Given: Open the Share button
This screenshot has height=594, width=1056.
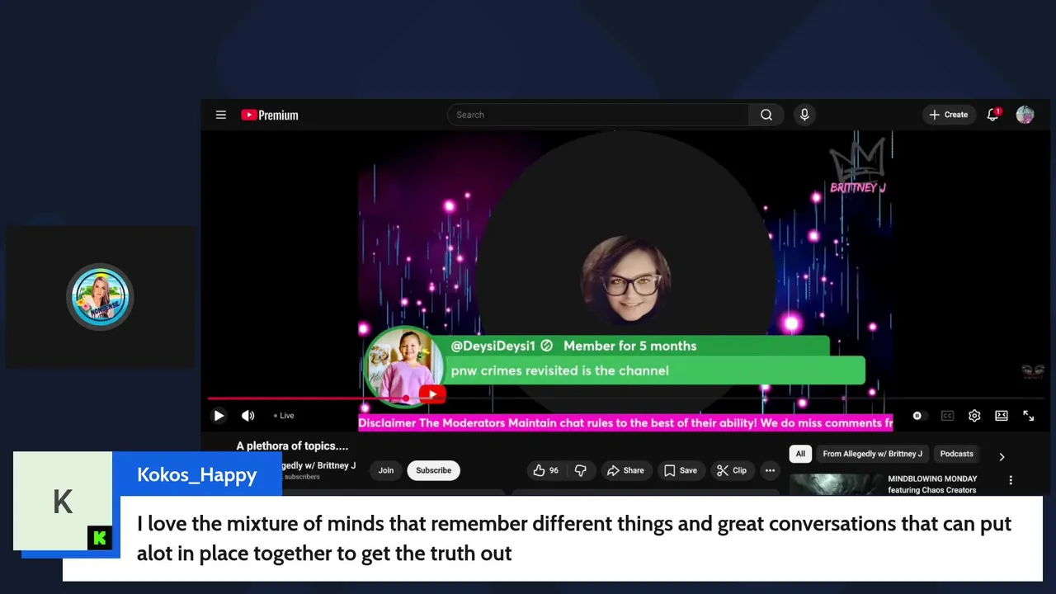Looking at the screenshot, I should click(x=625, y=470).
